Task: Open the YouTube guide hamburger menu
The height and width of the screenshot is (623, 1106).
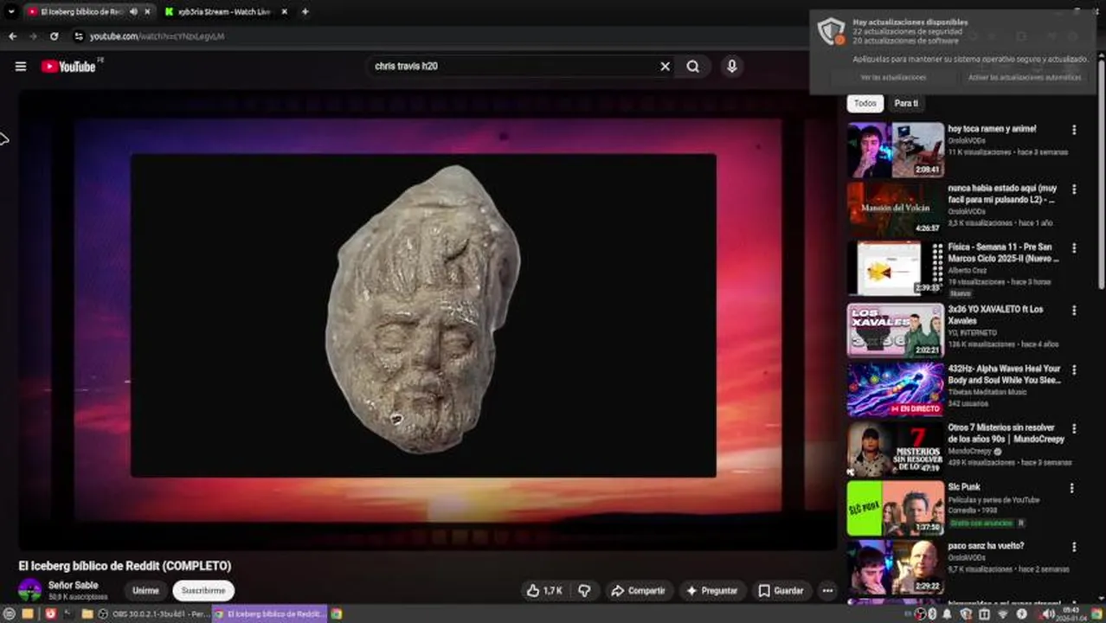Action: 21,66
